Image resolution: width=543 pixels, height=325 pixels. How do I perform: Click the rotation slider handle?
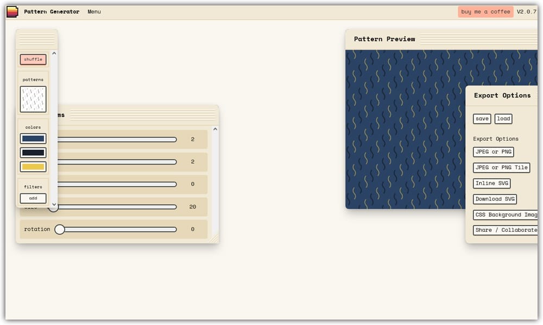[60, 229]
